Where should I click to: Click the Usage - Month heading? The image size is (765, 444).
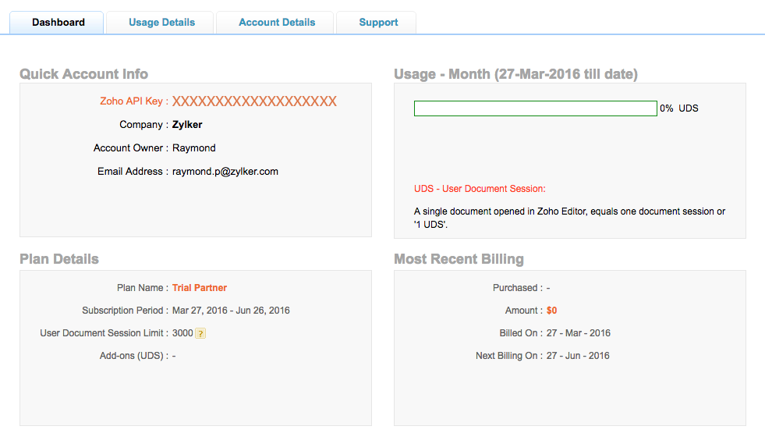pyautogui.click(x=515, y=74)
